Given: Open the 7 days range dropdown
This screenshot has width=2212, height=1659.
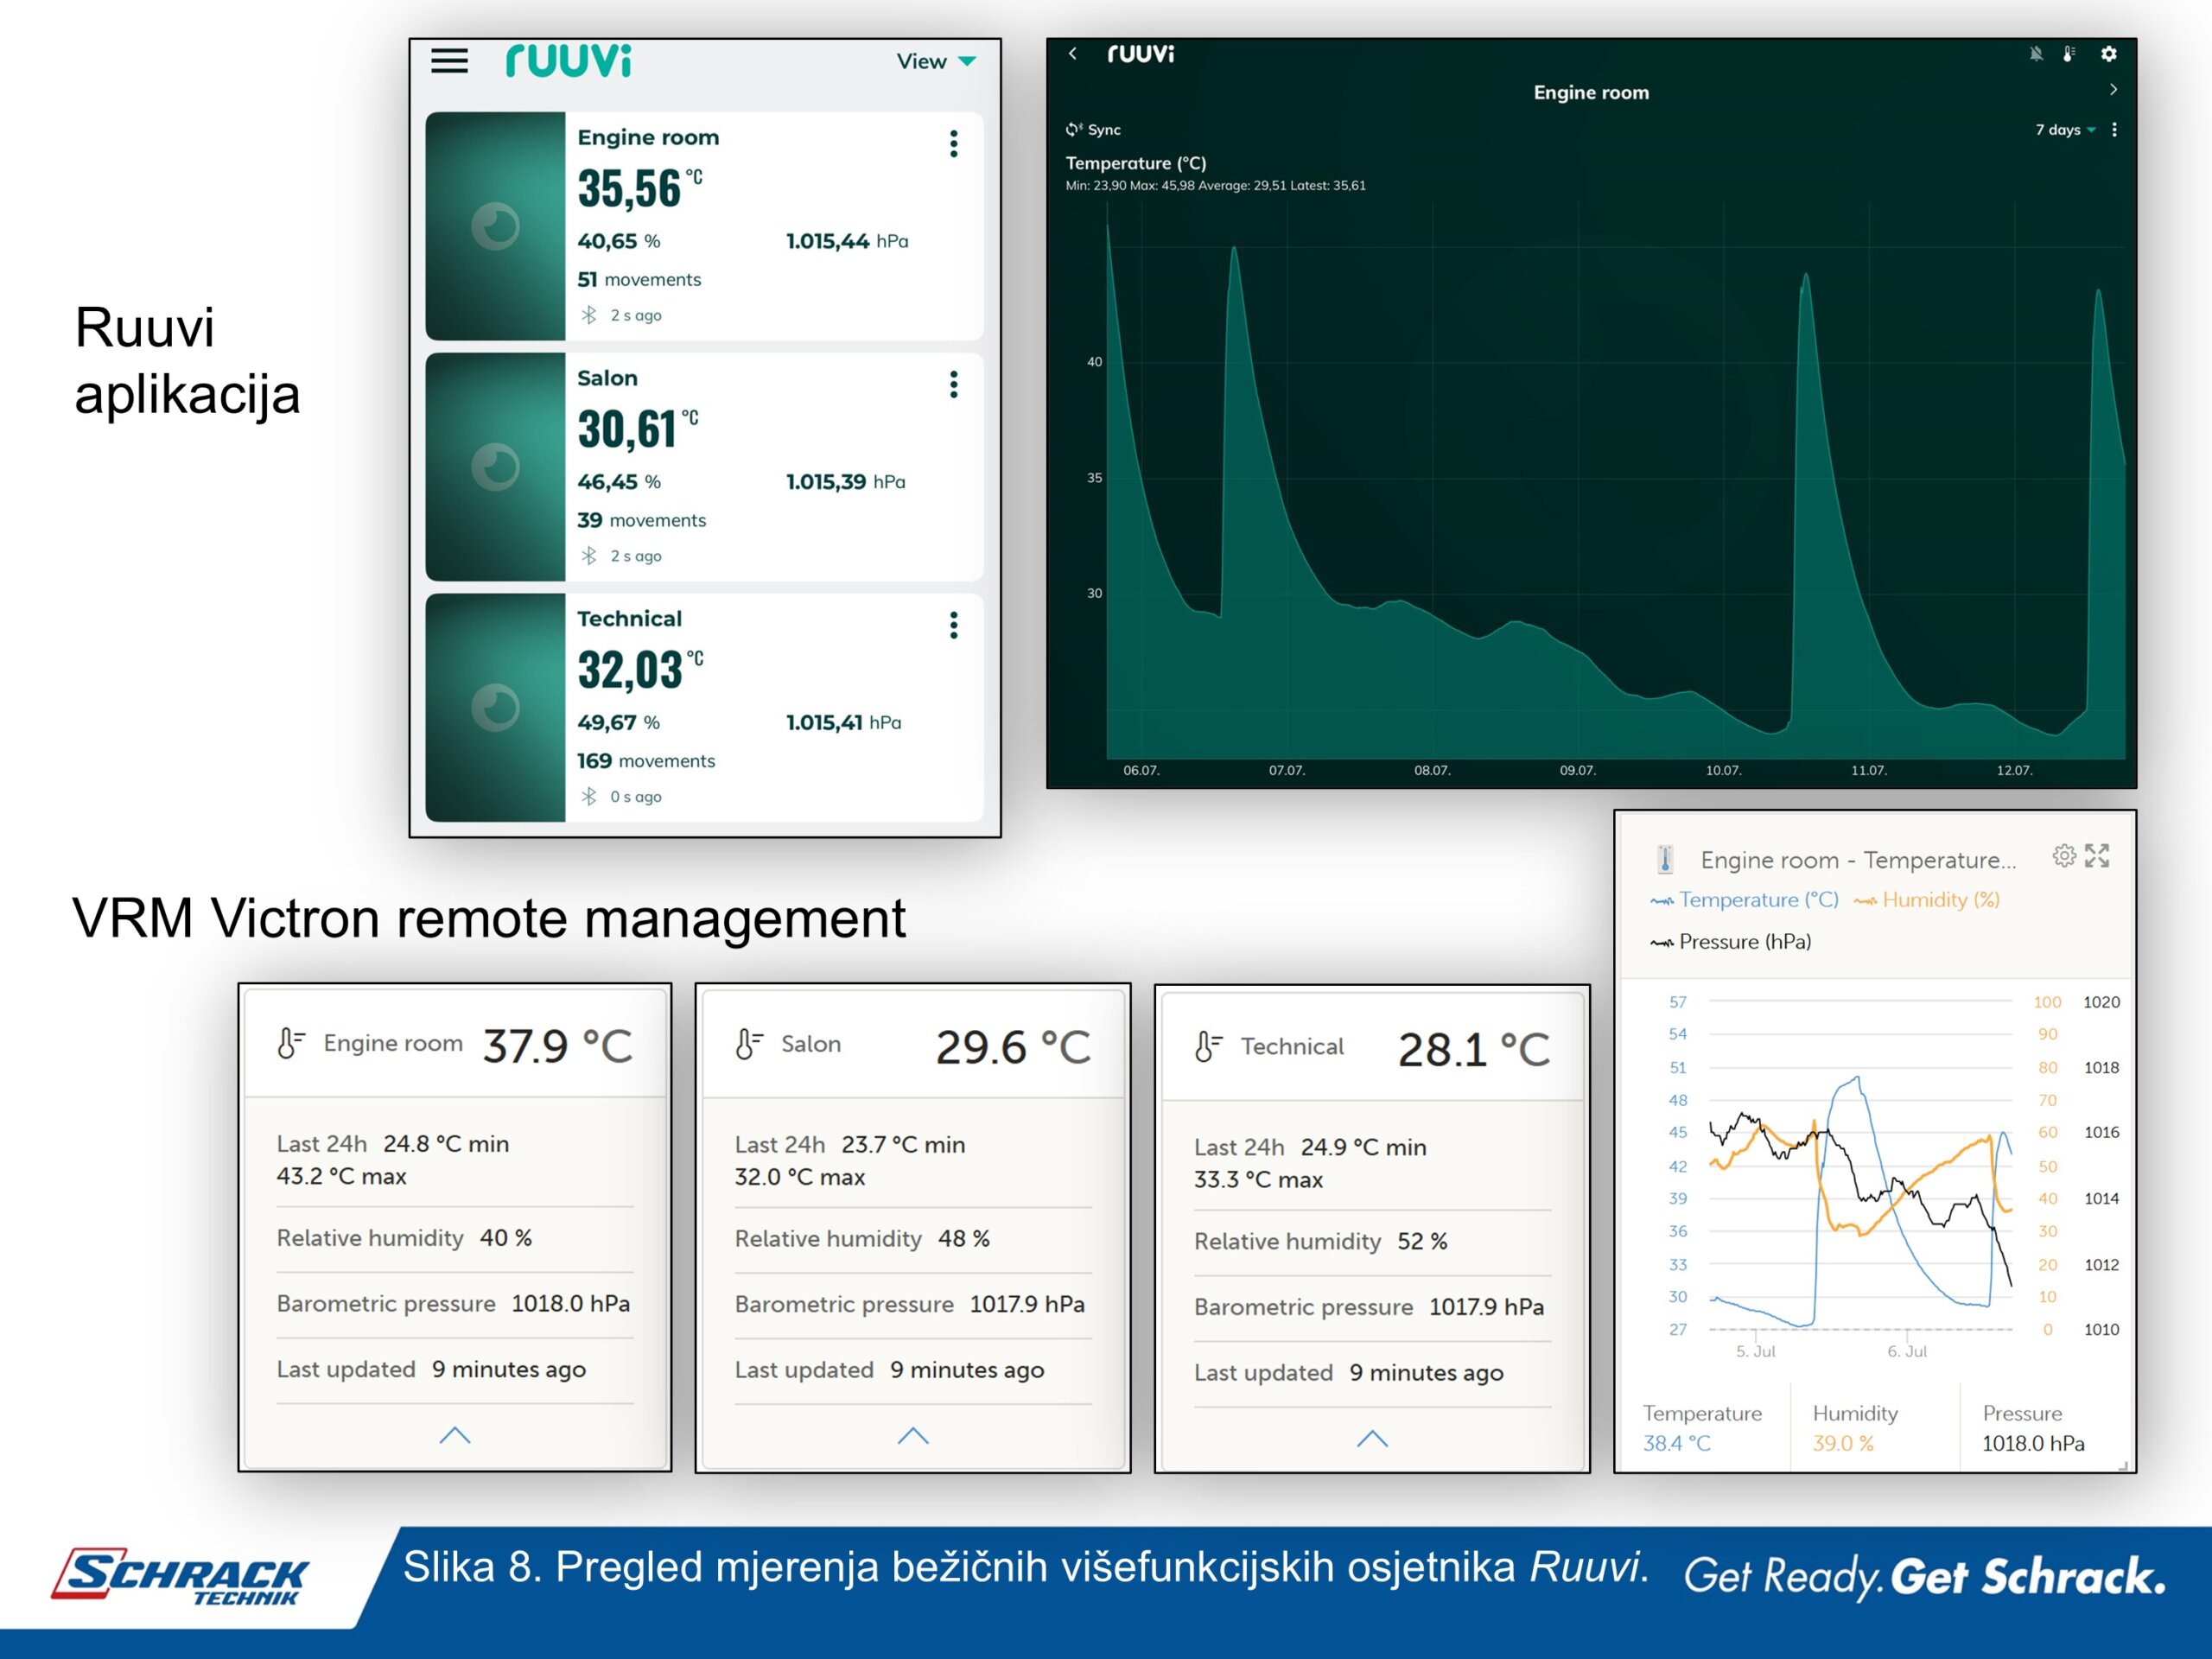Looking at the screenshot, I should click(x=2066, y=130).
